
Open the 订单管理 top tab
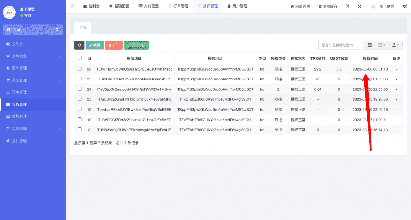pyautogui.click(x=178, y=6)
